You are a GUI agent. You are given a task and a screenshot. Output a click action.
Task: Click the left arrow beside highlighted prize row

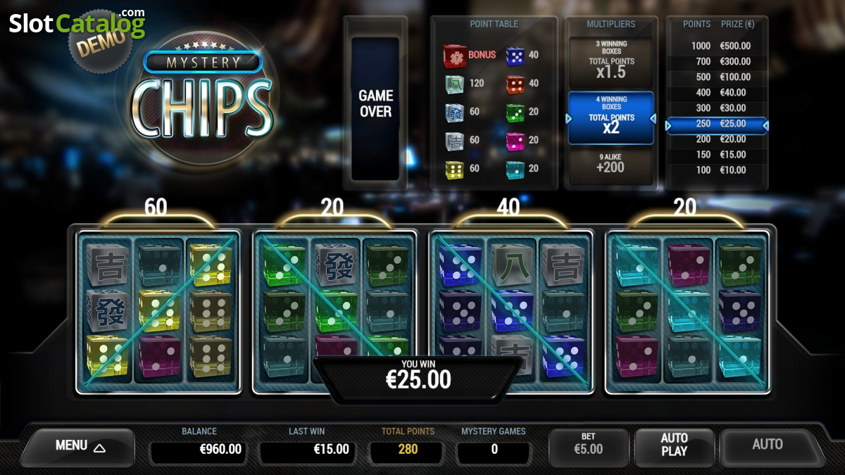pyautogui.click(x=669, y=125)
